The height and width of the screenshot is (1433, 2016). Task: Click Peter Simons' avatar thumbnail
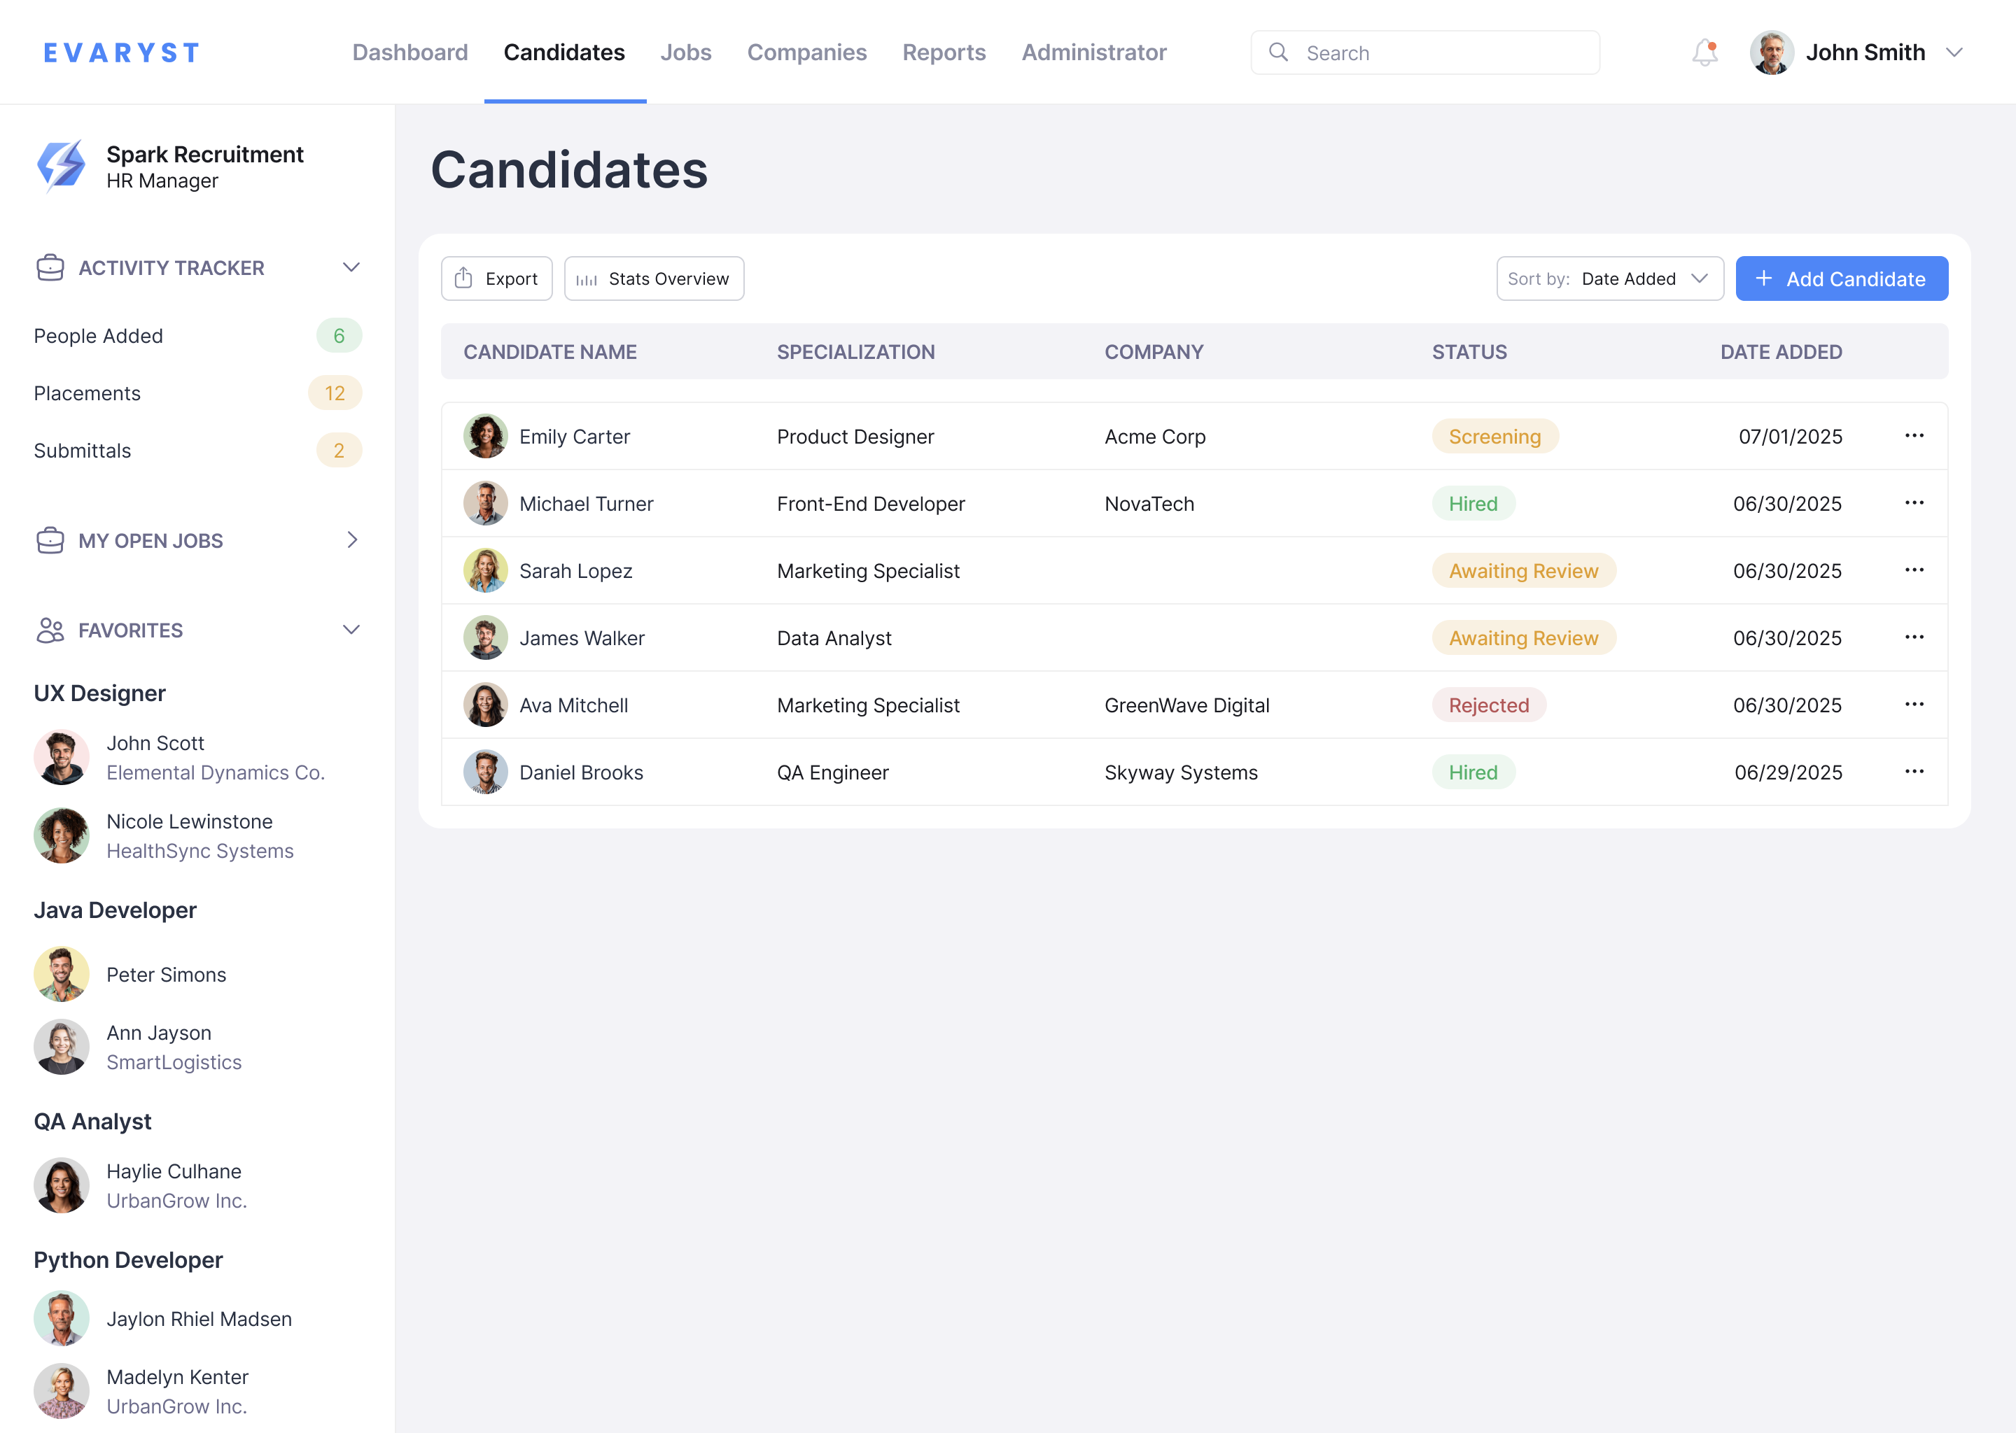tap(62, 974)
